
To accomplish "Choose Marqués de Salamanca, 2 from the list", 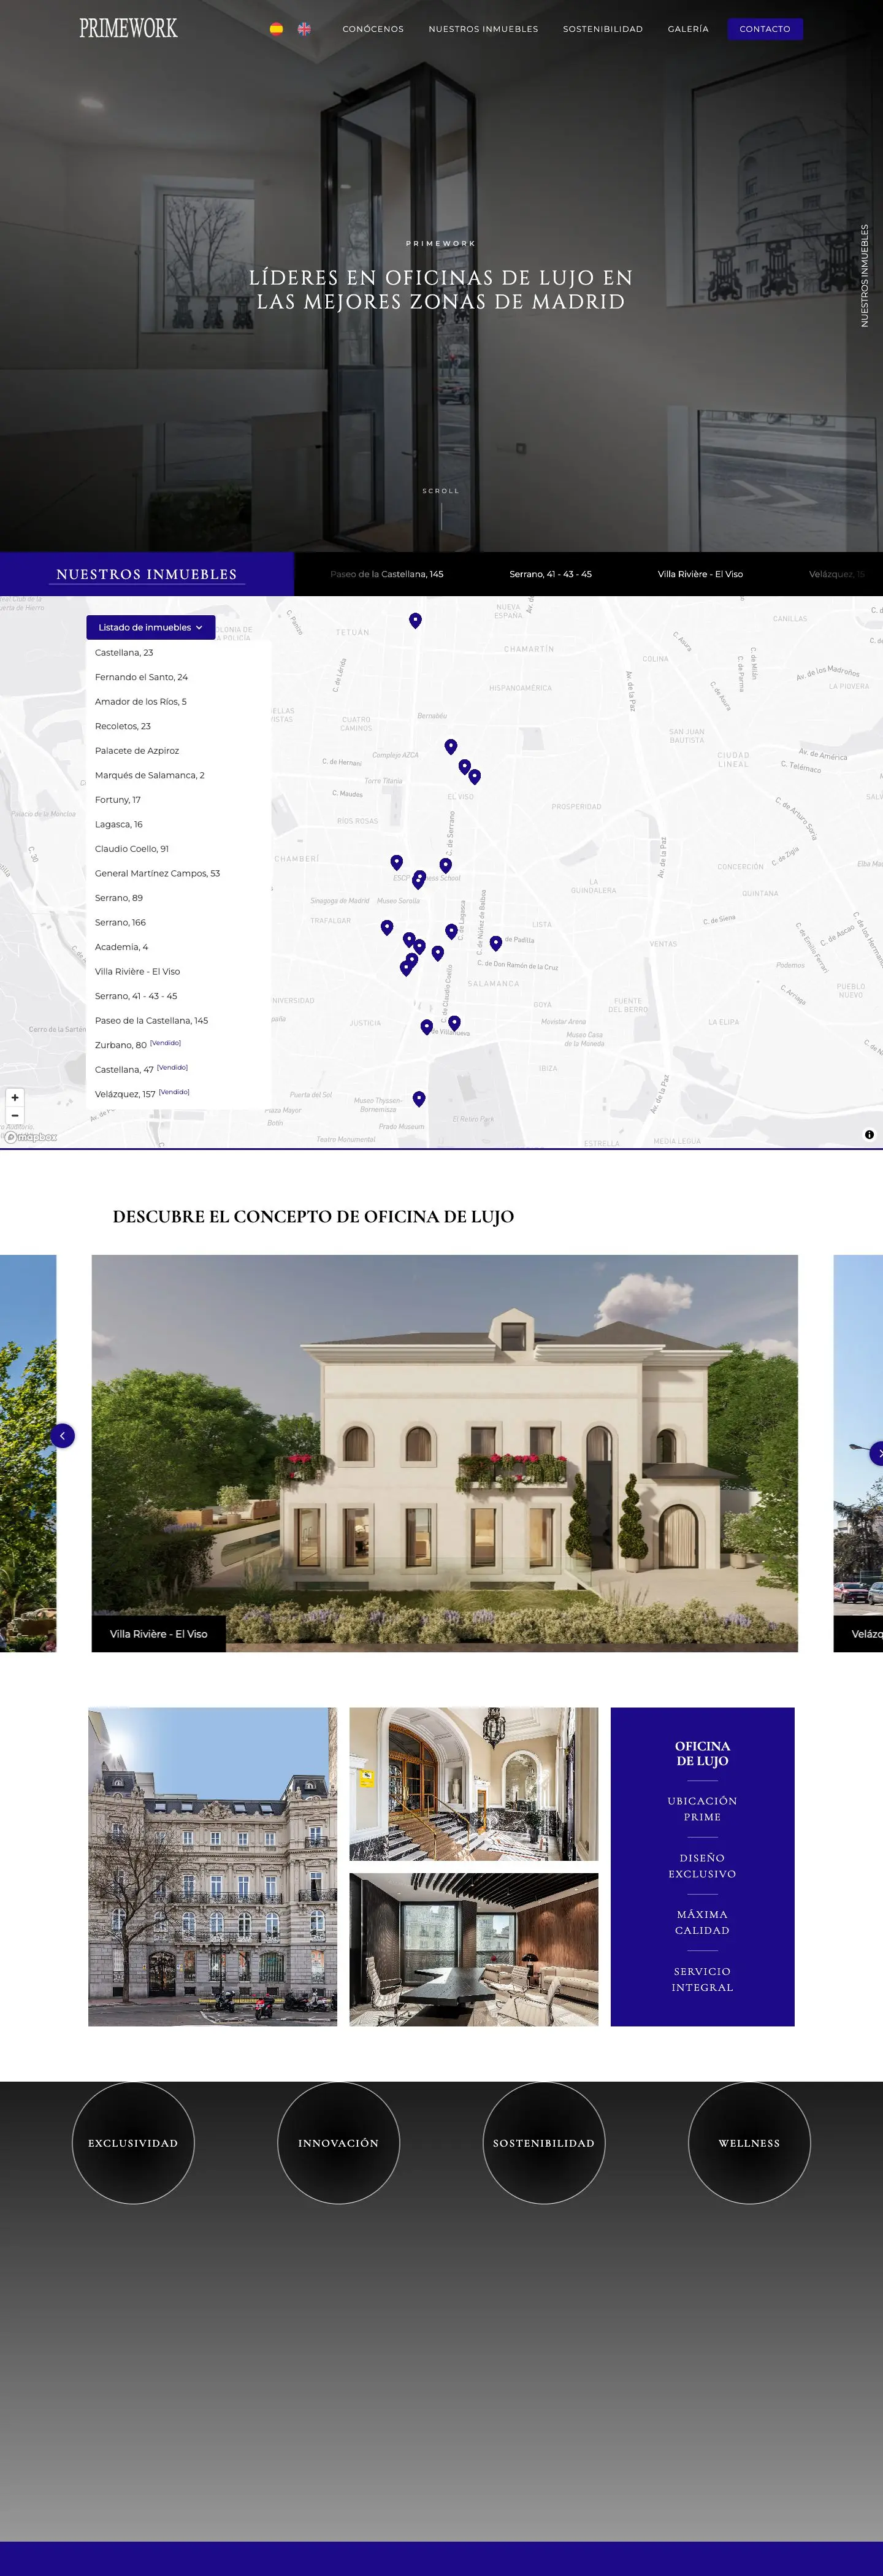I will coord(150,775).
